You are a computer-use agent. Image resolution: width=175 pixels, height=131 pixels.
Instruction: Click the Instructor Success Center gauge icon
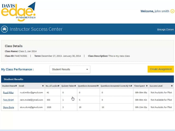4,29
